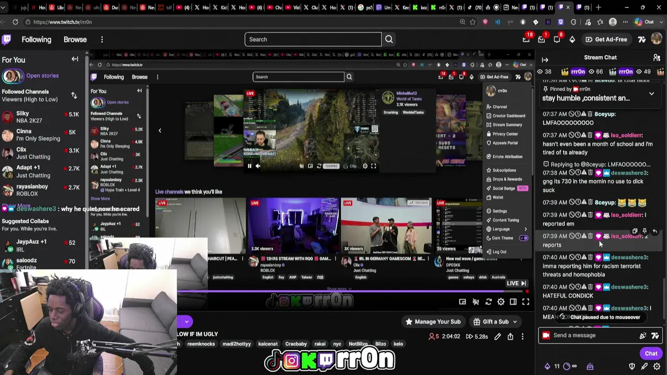
Task: Enter fullscreen on the stream player
Action: pyautogui.click(x=526, y=302)
